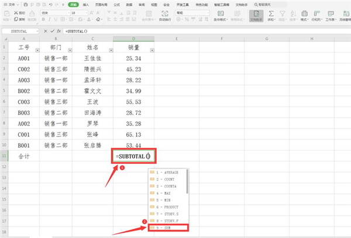Cancel formula entry with the X button
This screenshot has height=238, width=351.
pos(46,32)
